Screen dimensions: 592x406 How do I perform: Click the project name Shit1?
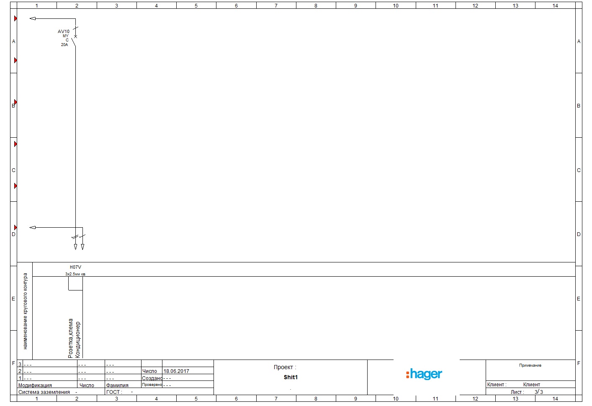pyautogui.click(x=291, y=377)
